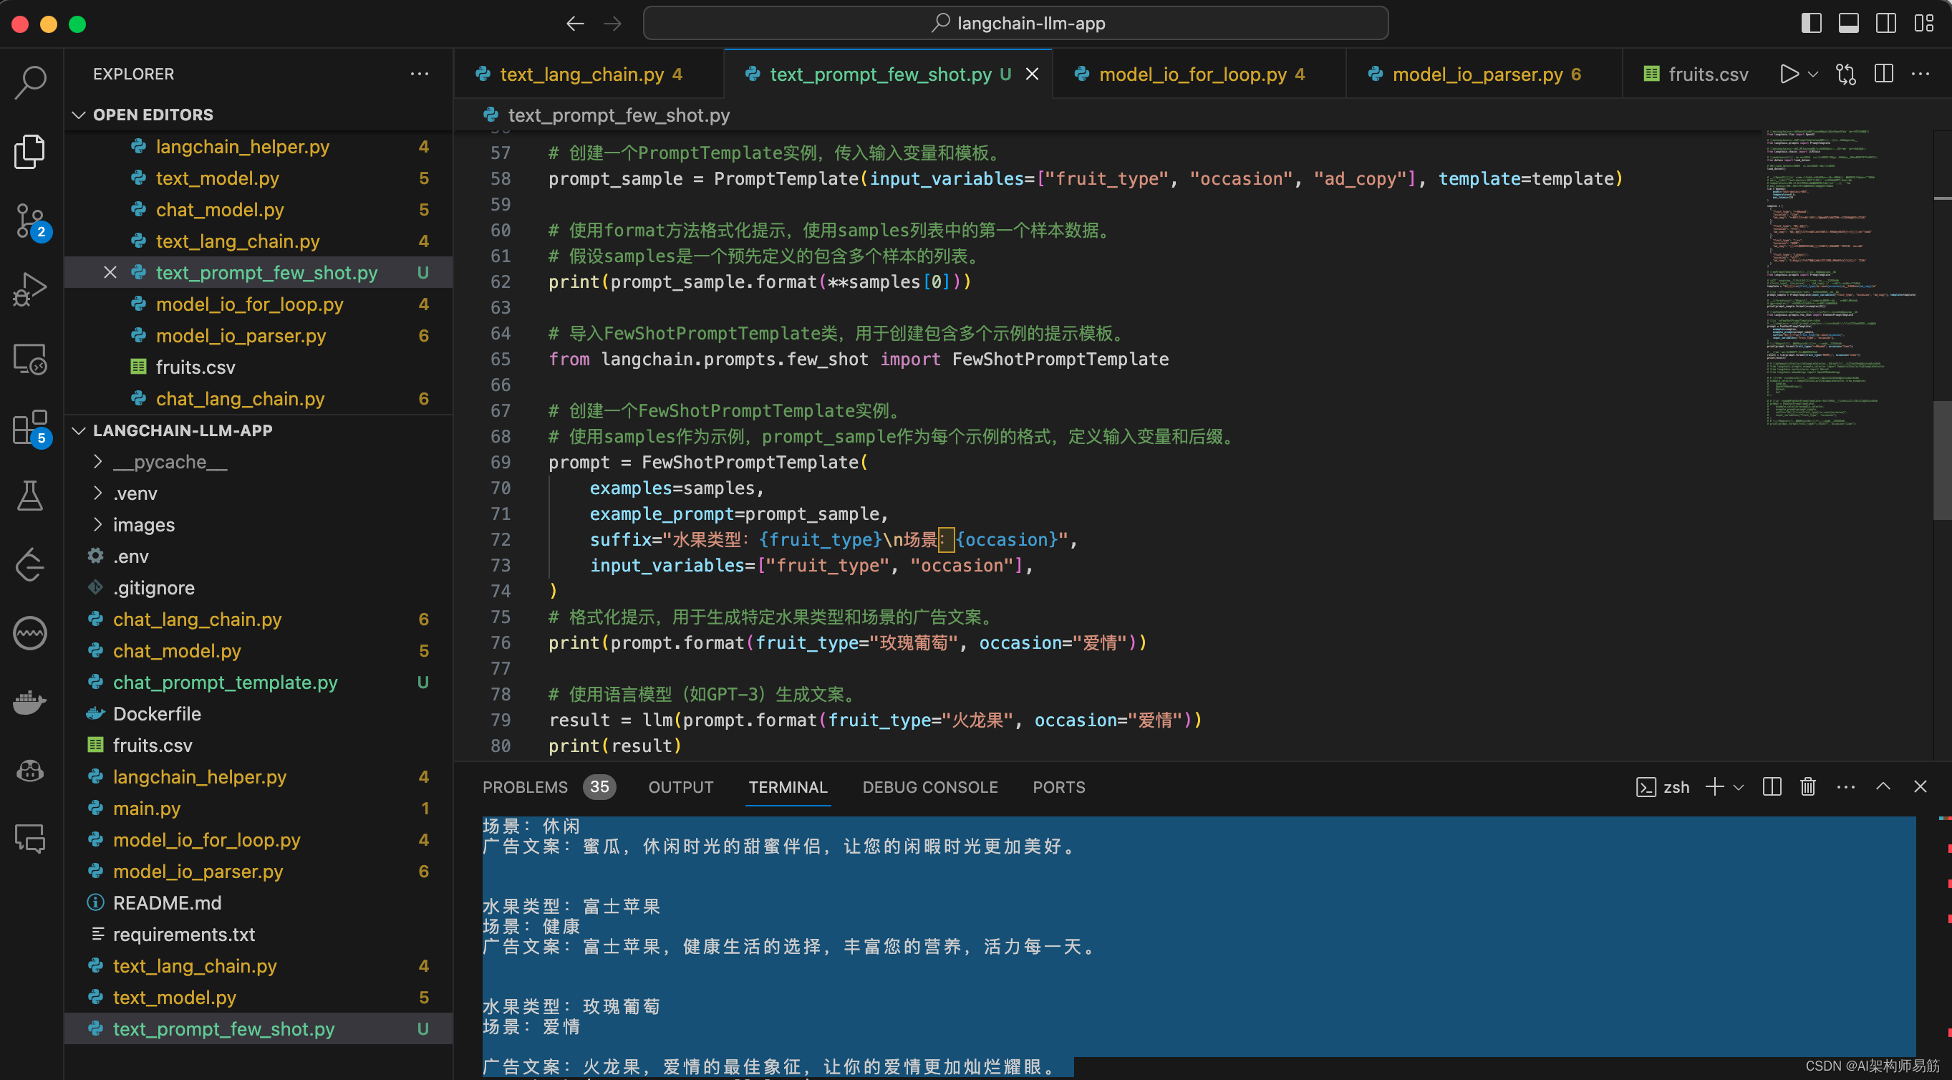Image resolution: width=1952 pixels, height=1080 pixels.
Task: Toggle bottom panel visibility
Action: point(1848,23)
